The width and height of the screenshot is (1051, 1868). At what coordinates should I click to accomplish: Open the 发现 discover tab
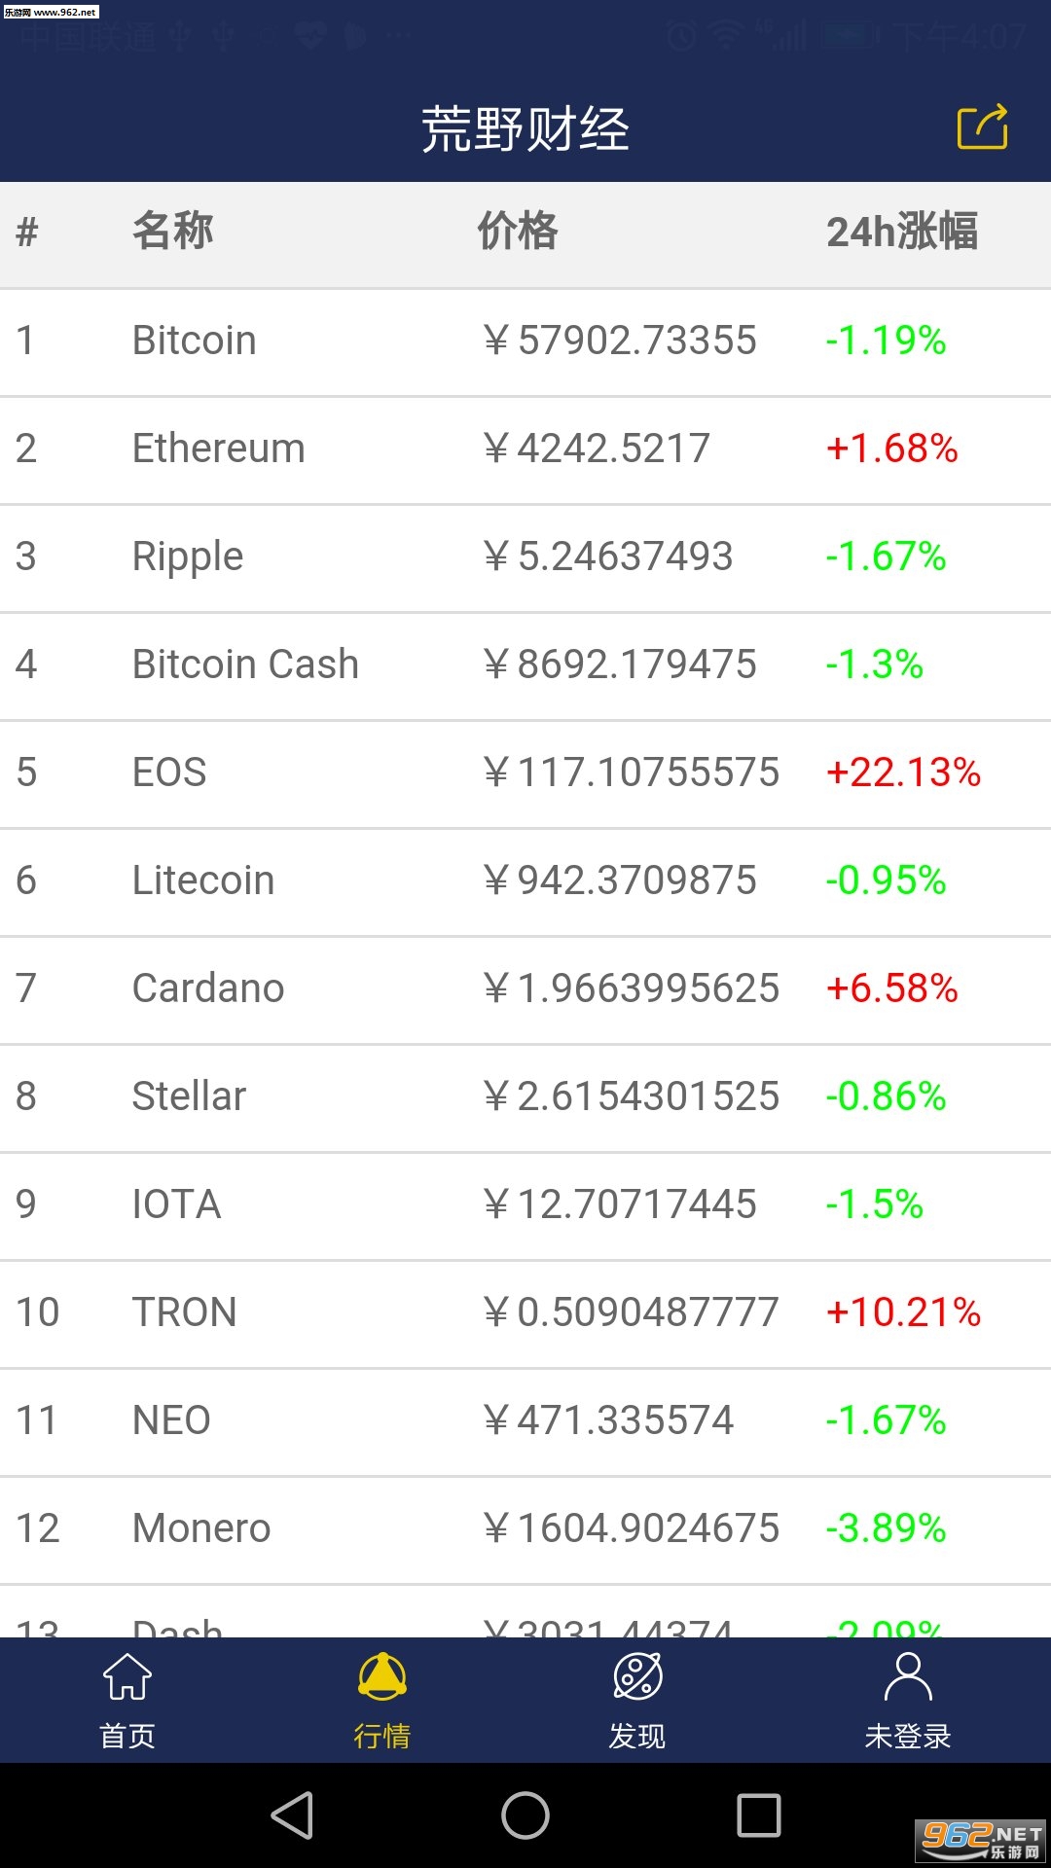pyautogui.click(x=637, y=1701)
